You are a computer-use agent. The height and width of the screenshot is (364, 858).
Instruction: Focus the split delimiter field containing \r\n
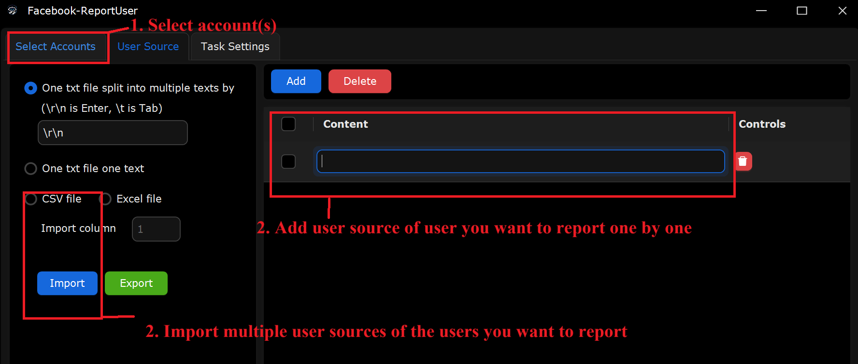(x=113, y=133)
